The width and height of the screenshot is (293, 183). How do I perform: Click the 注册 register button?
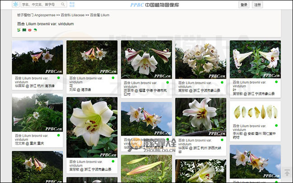click(257, 5)
